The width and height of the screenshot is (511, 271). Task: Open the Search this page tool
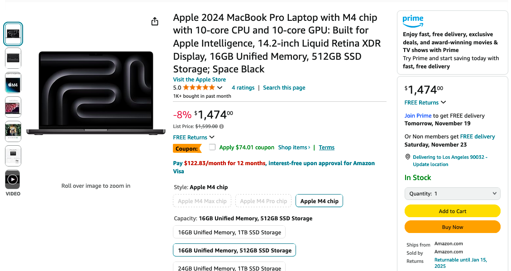coord(284,87)
